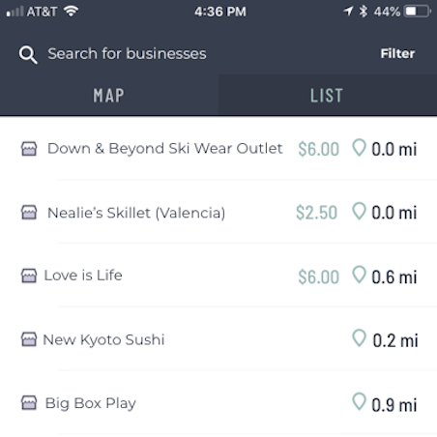This screenshot has width=437, height=437.
Task: Tap the $2.50 reward amount
Action: [316, 213]
